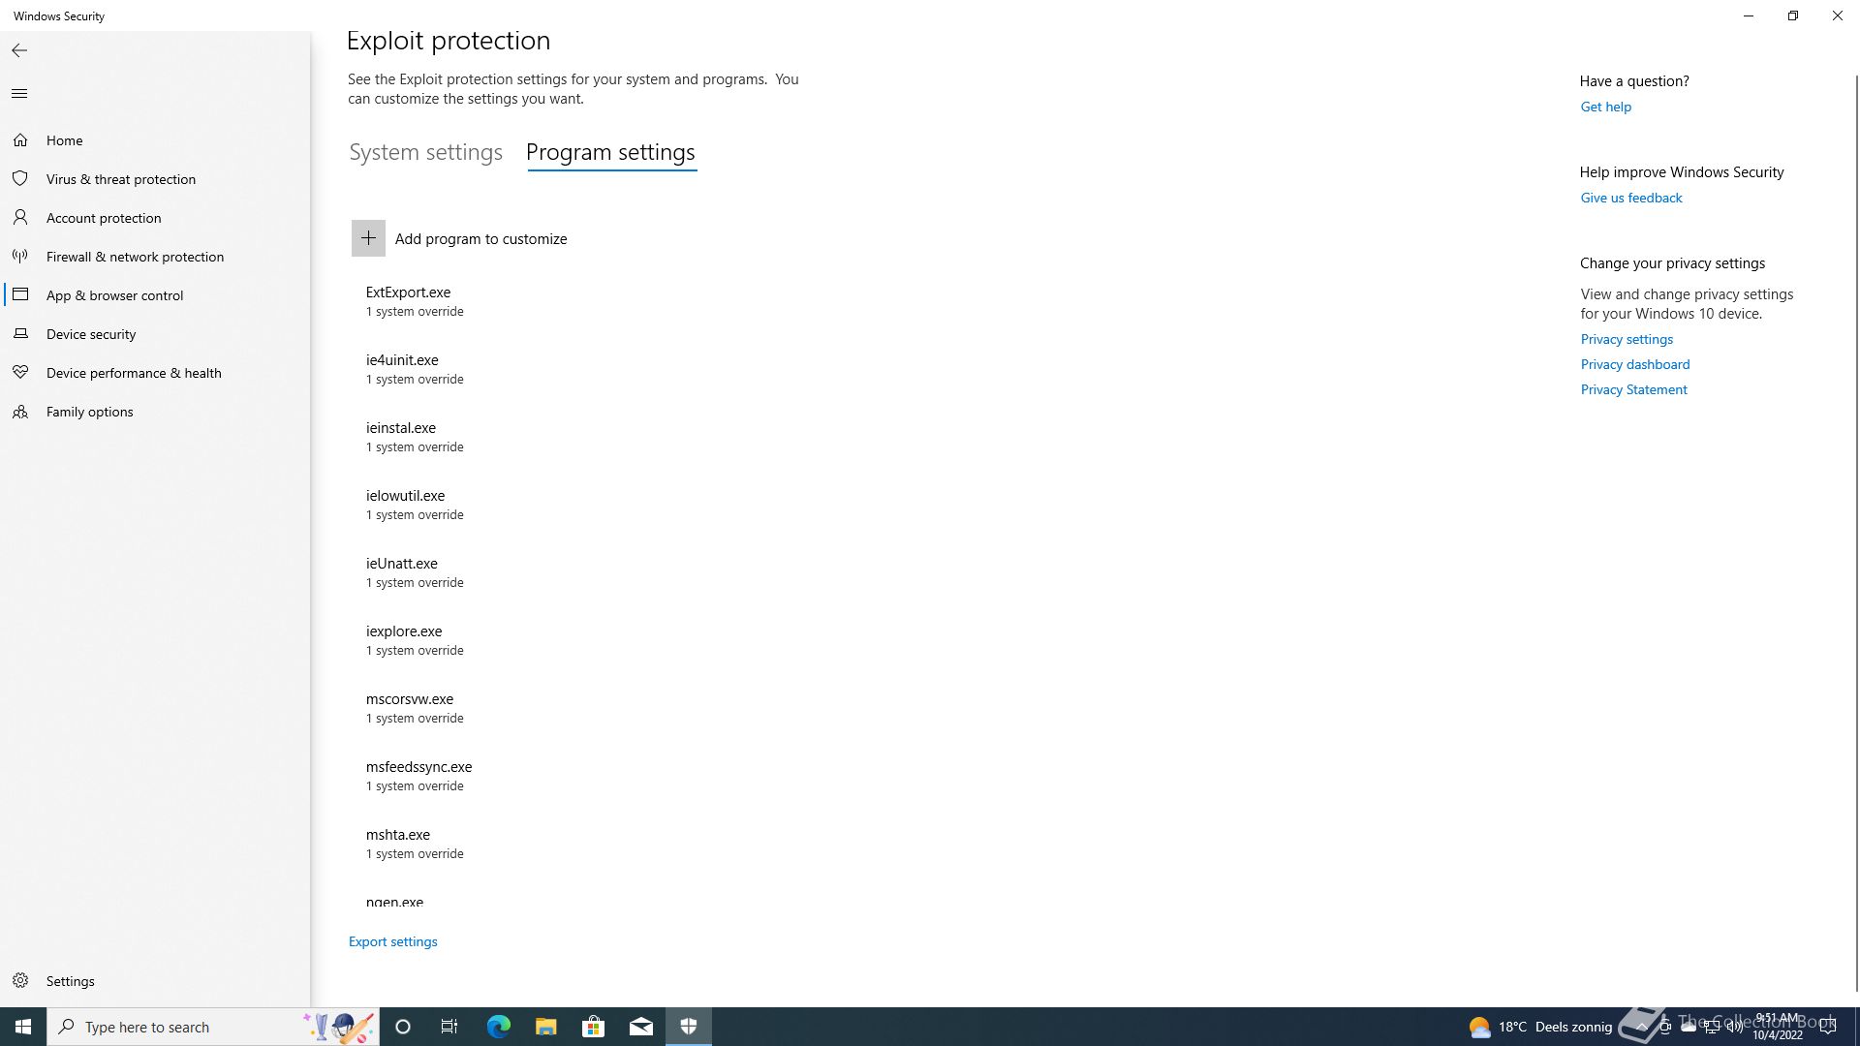This screenshot has height=1046, width=1860.
Task: Click the Device performance heart icon
Action: click(x=20, y=373)
